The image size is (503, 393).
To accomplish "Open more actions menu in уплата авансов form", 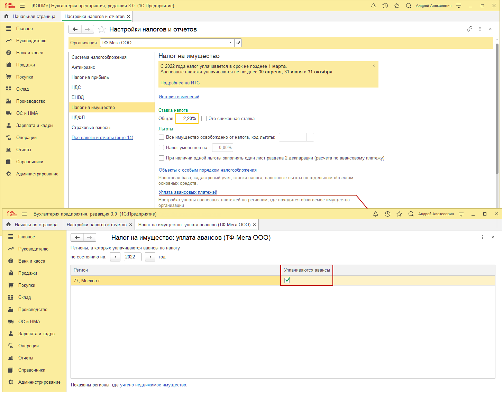I will click(482, 237).
